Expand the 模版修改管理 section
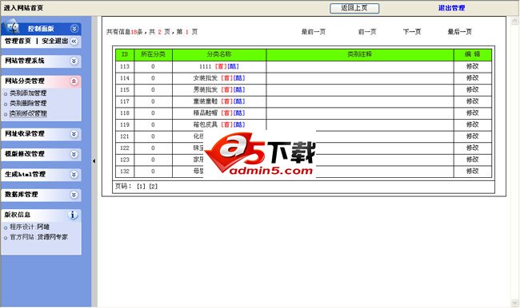The height and width of the screenshot is (308, 520). coord(74,154)
